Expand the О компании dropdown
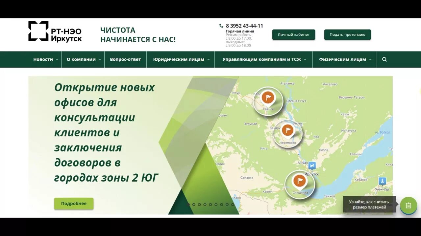This screenshot has height=236, width=421. coord(84,59)
